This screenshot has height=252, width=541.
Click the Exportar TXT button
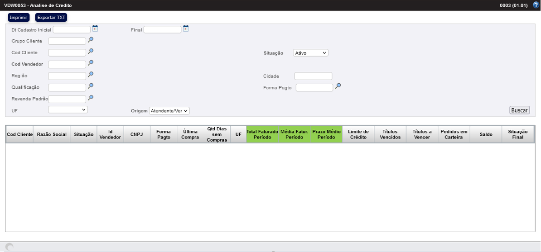coord(51,18)
